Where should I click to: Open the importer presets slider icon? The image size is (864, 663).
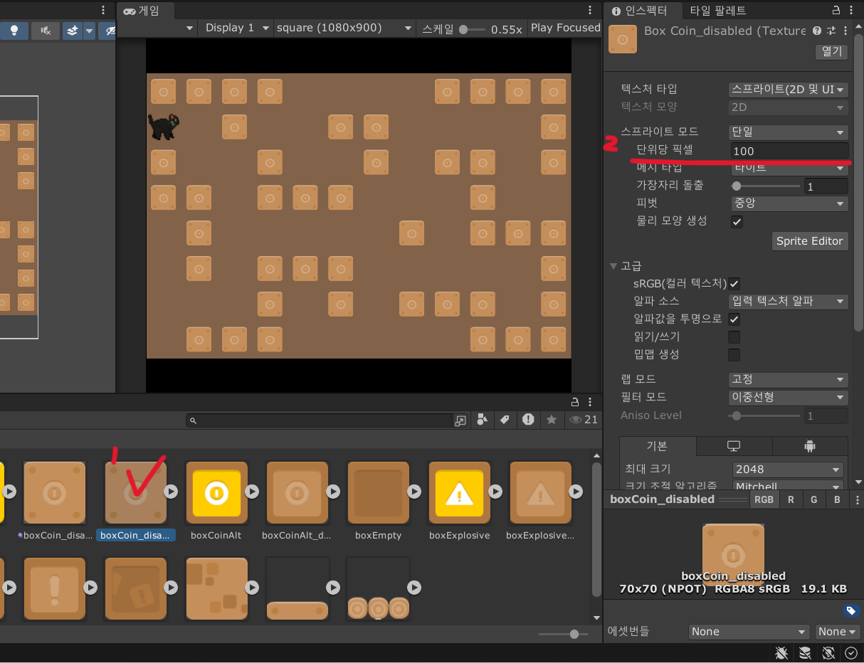pos(831,31)
